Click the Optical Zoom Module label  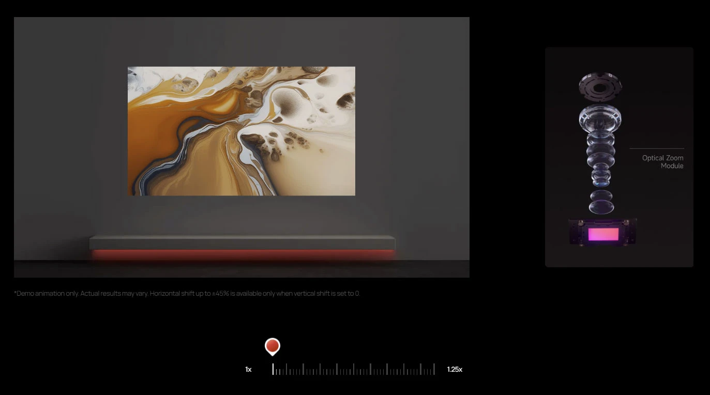[x=662, y=162]
